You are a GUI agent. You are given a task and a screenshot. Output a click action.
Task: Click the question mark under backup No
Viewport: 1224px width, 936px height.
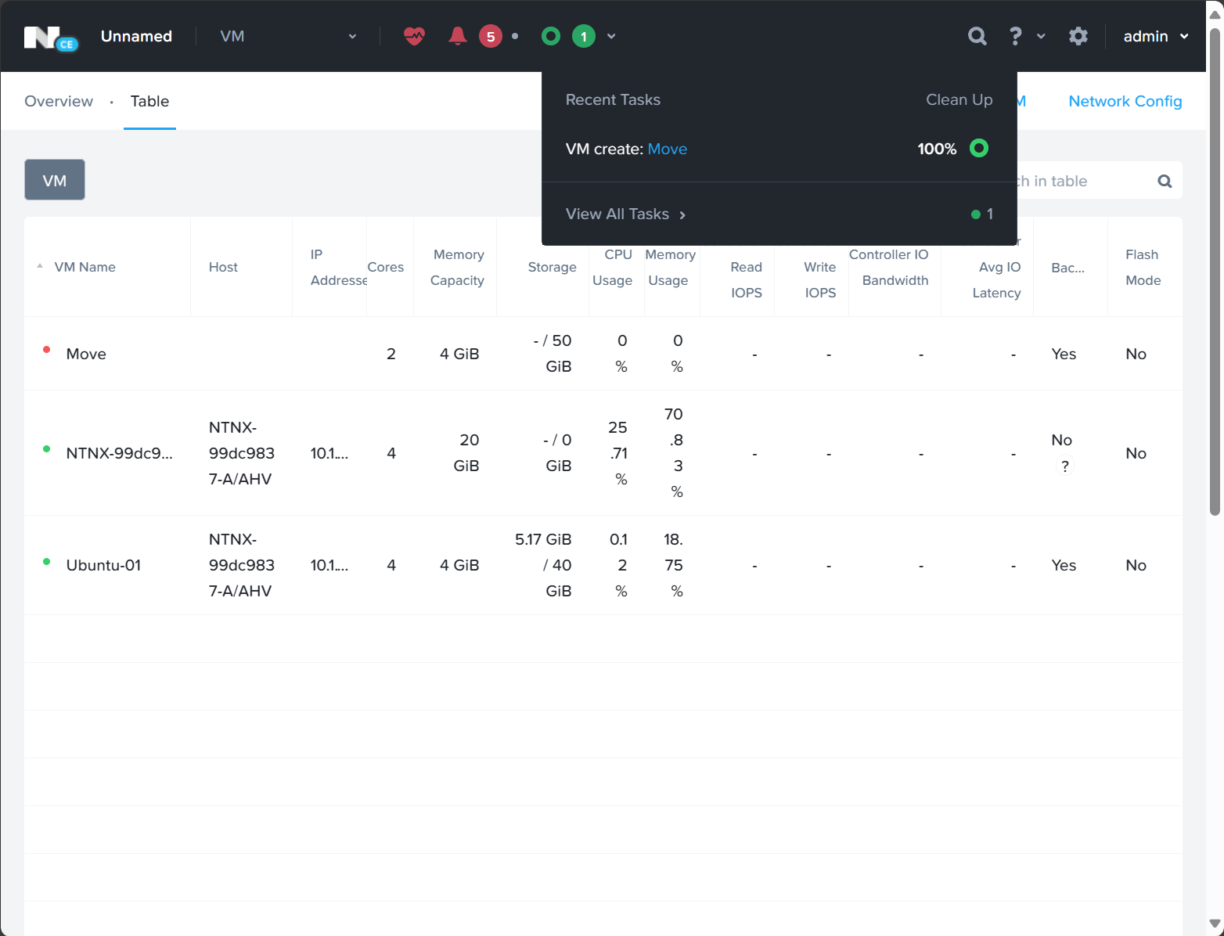pos(1064,466)
